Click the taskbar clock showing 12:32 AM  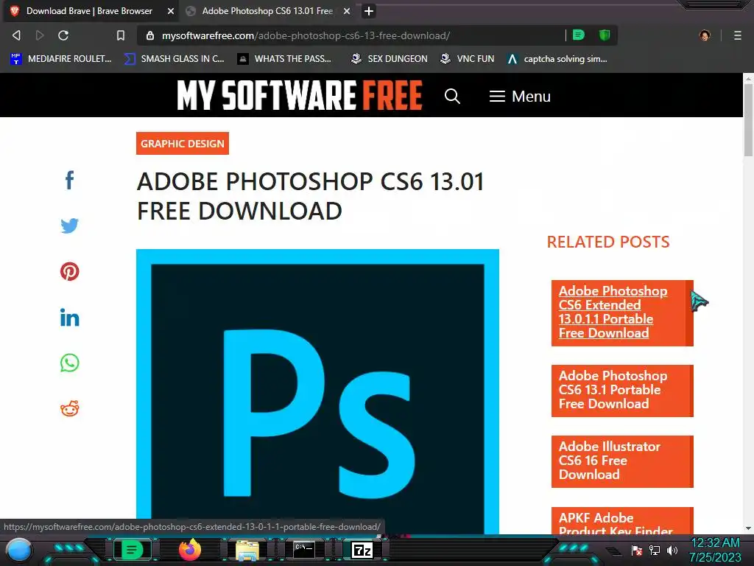click(715, 550)
